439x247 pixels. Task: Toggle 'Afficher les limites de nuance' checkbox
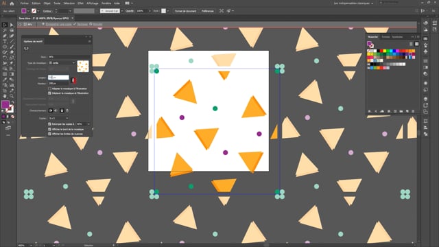pyautogui.click(x=49, y=134)
